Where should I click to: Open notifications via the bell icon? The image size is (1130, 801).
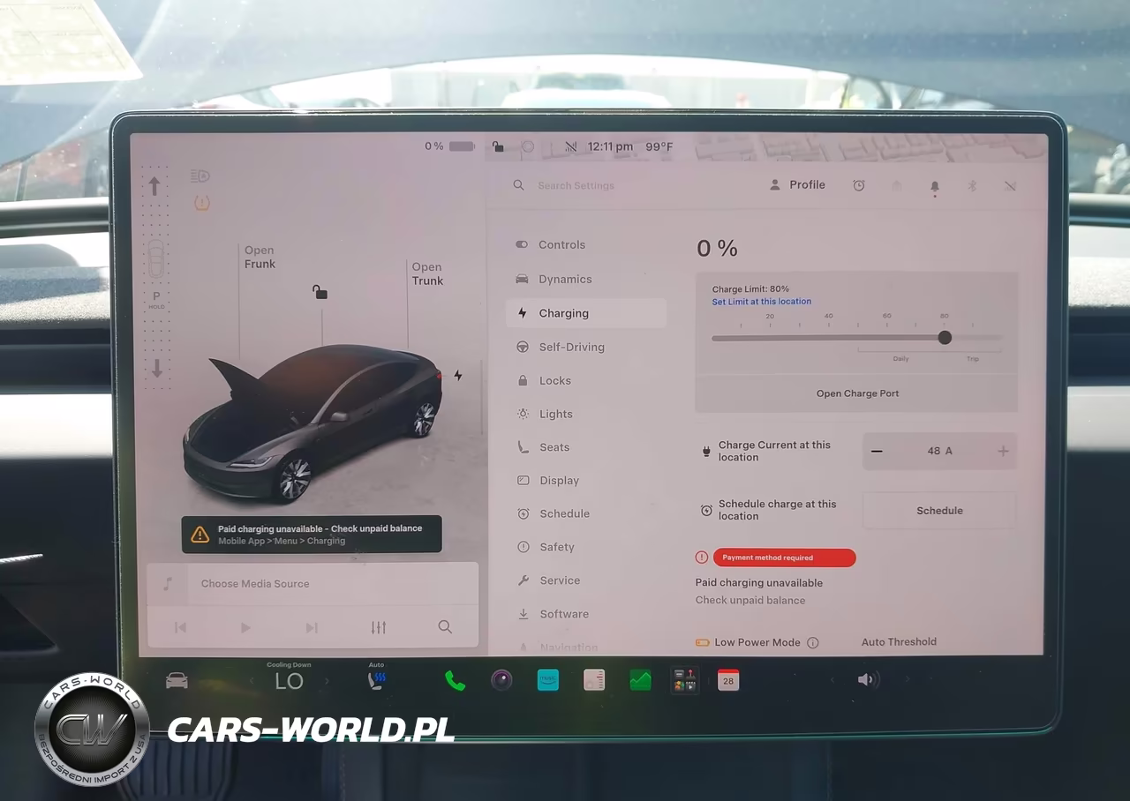(x=935, y=186)
